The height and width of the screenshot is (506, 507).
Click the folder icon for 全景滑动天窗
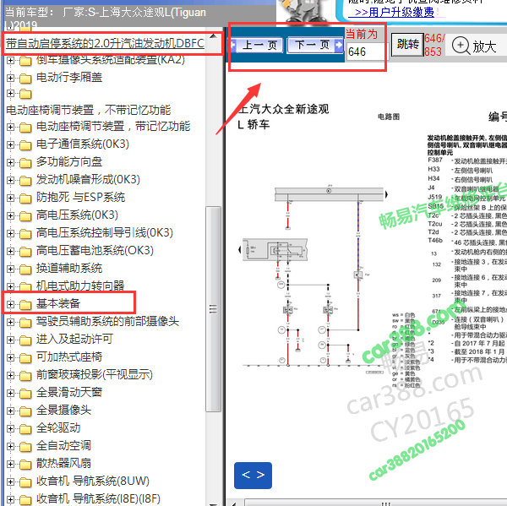pyautogui.click(x=25, y=394)
